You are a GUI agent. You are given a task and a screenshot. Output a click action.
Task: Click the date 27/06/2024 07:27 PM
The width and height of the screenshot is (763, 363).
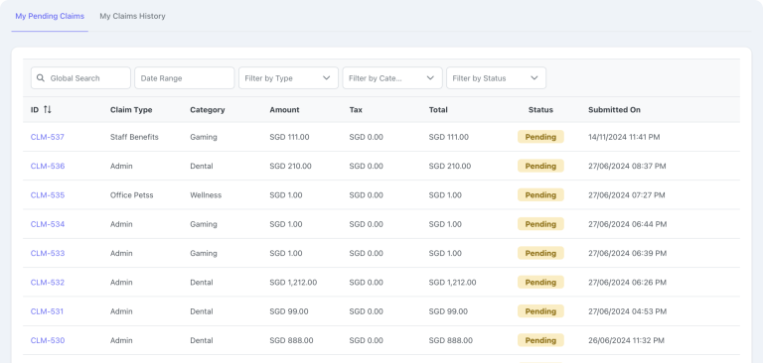627,195
